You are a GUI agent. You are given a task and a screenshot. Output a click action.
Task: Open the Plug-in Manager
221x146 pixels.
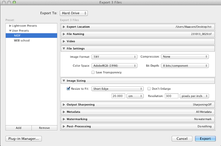click(x=23, y=138)
